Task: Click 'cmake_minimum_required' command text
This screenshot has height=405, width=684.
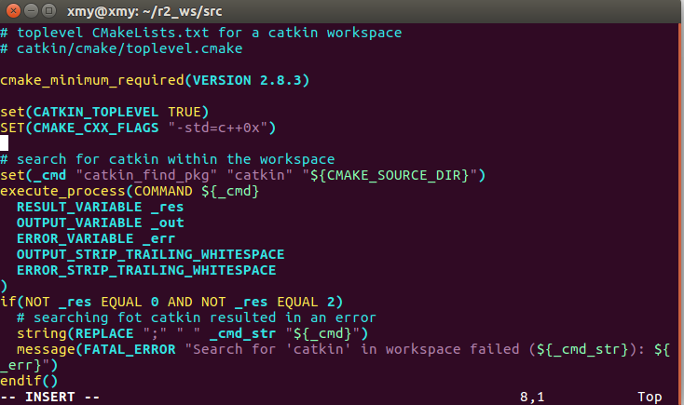Action: 92,80
